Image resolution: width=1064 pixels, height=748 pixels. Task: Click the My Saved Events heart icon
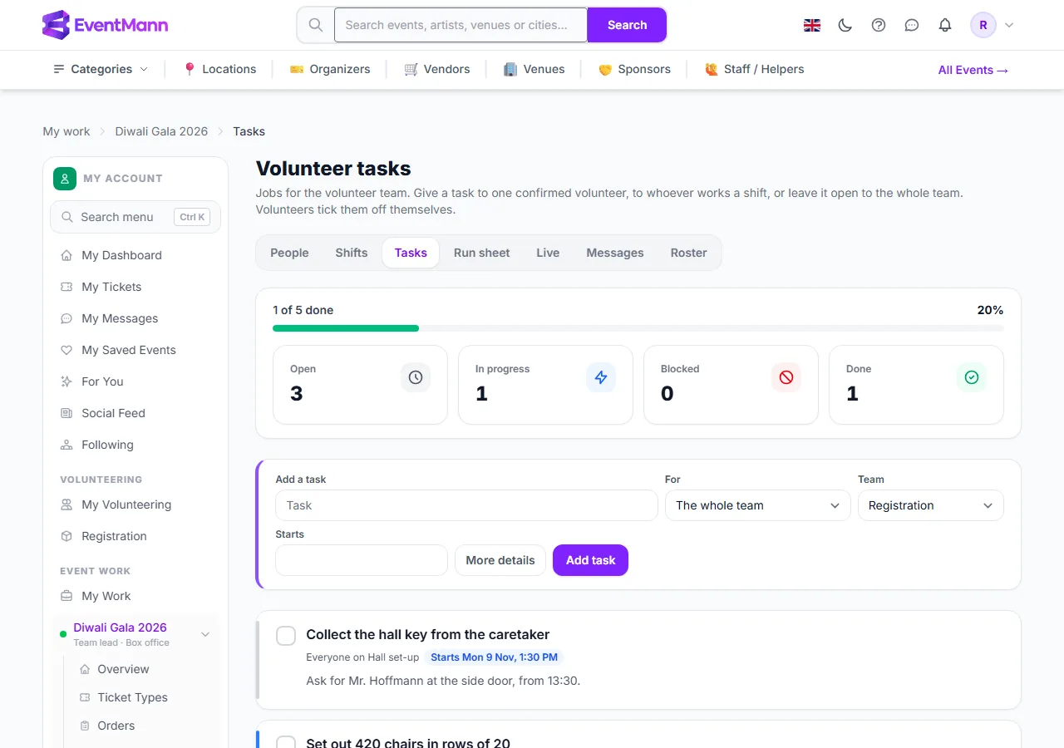click(66, 350)
